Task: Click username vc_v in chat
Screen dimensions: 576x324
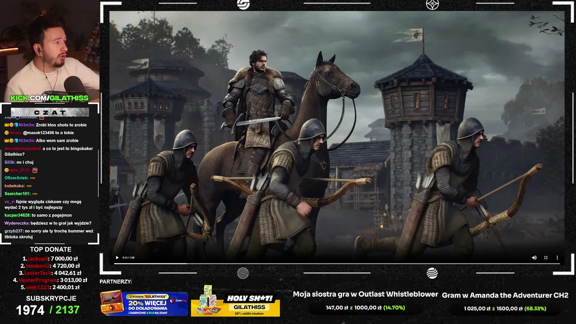Action: pos(10,202)
